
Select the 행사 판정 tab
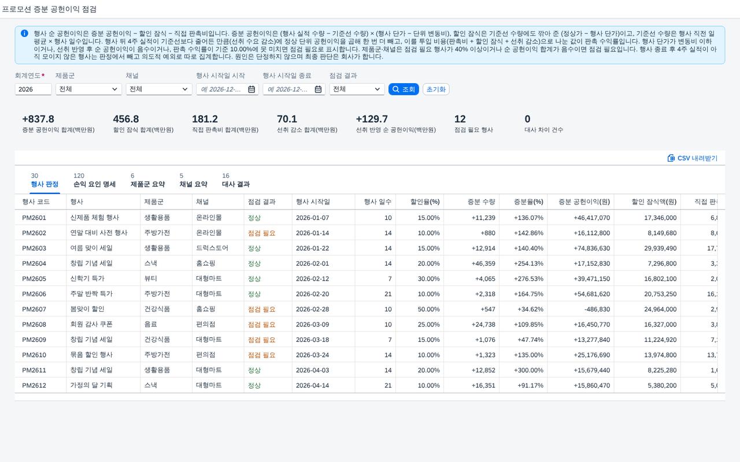tap(45, 180)
